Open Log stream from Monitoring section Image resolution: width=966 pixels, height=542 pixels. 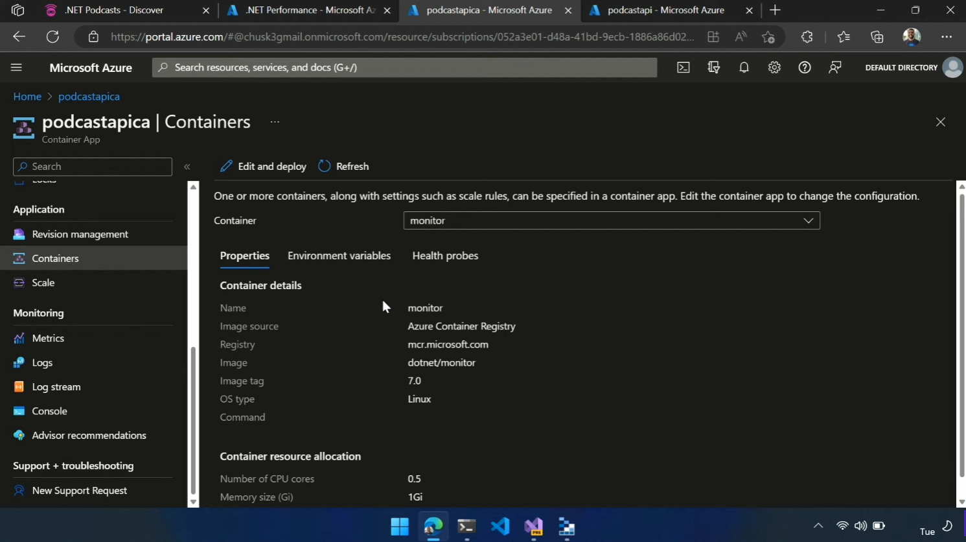click(x=56, y=387)
